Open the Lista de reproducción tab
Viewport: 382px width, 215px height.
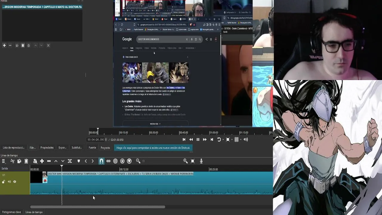coord(13,148)
